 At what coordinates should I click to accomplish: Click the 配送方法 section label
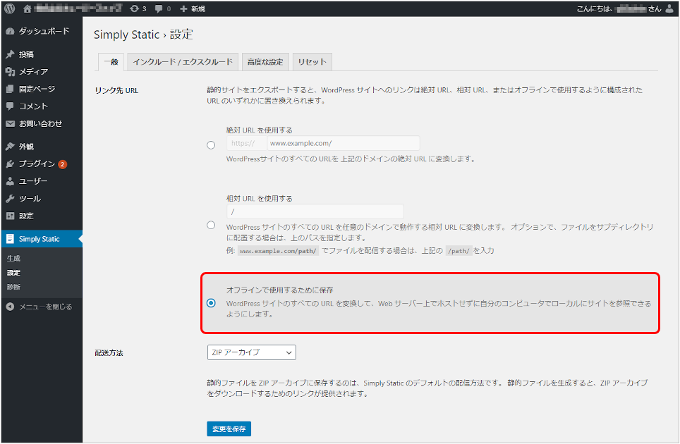point(109,352)
